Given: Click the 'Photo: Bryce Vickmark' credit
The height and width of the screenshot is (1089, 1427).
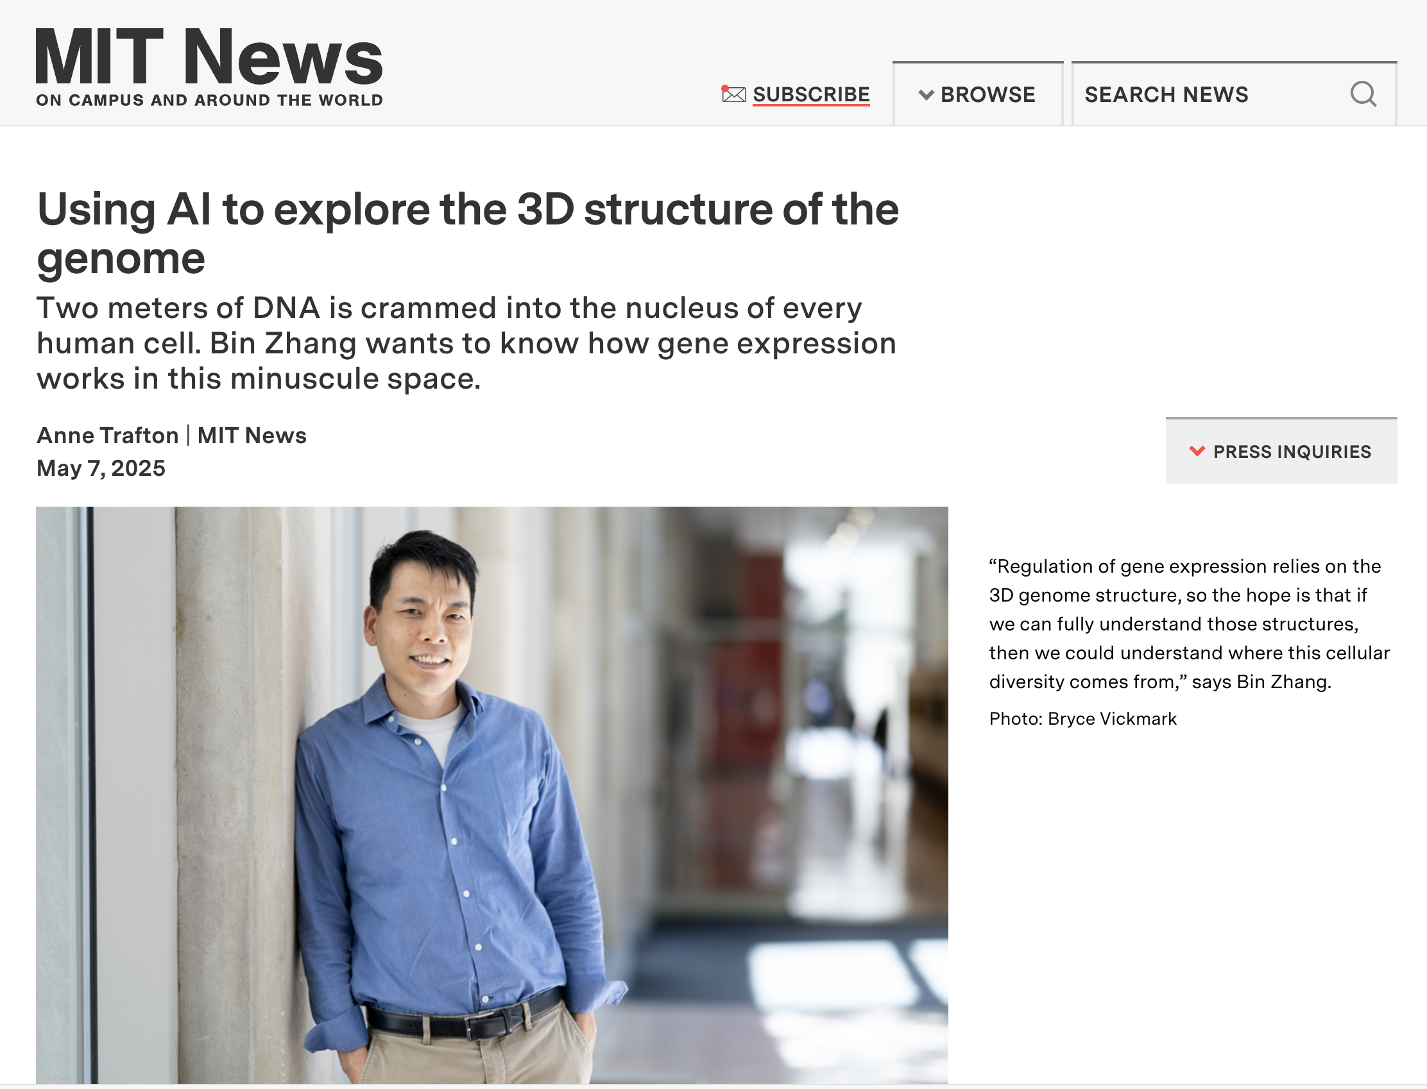Looking at the screenshot, I should point(1082,719).
